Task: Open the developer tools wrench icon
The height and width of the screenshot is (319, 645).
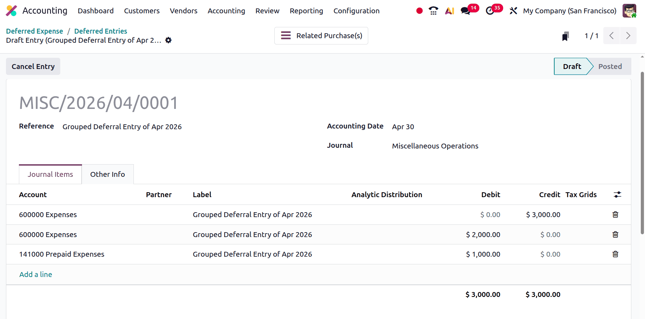Action: coord(513,11)
